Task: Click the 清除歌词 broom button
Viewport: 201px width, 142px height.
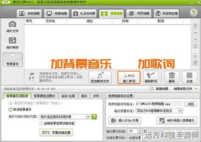Action: [151, 77]
